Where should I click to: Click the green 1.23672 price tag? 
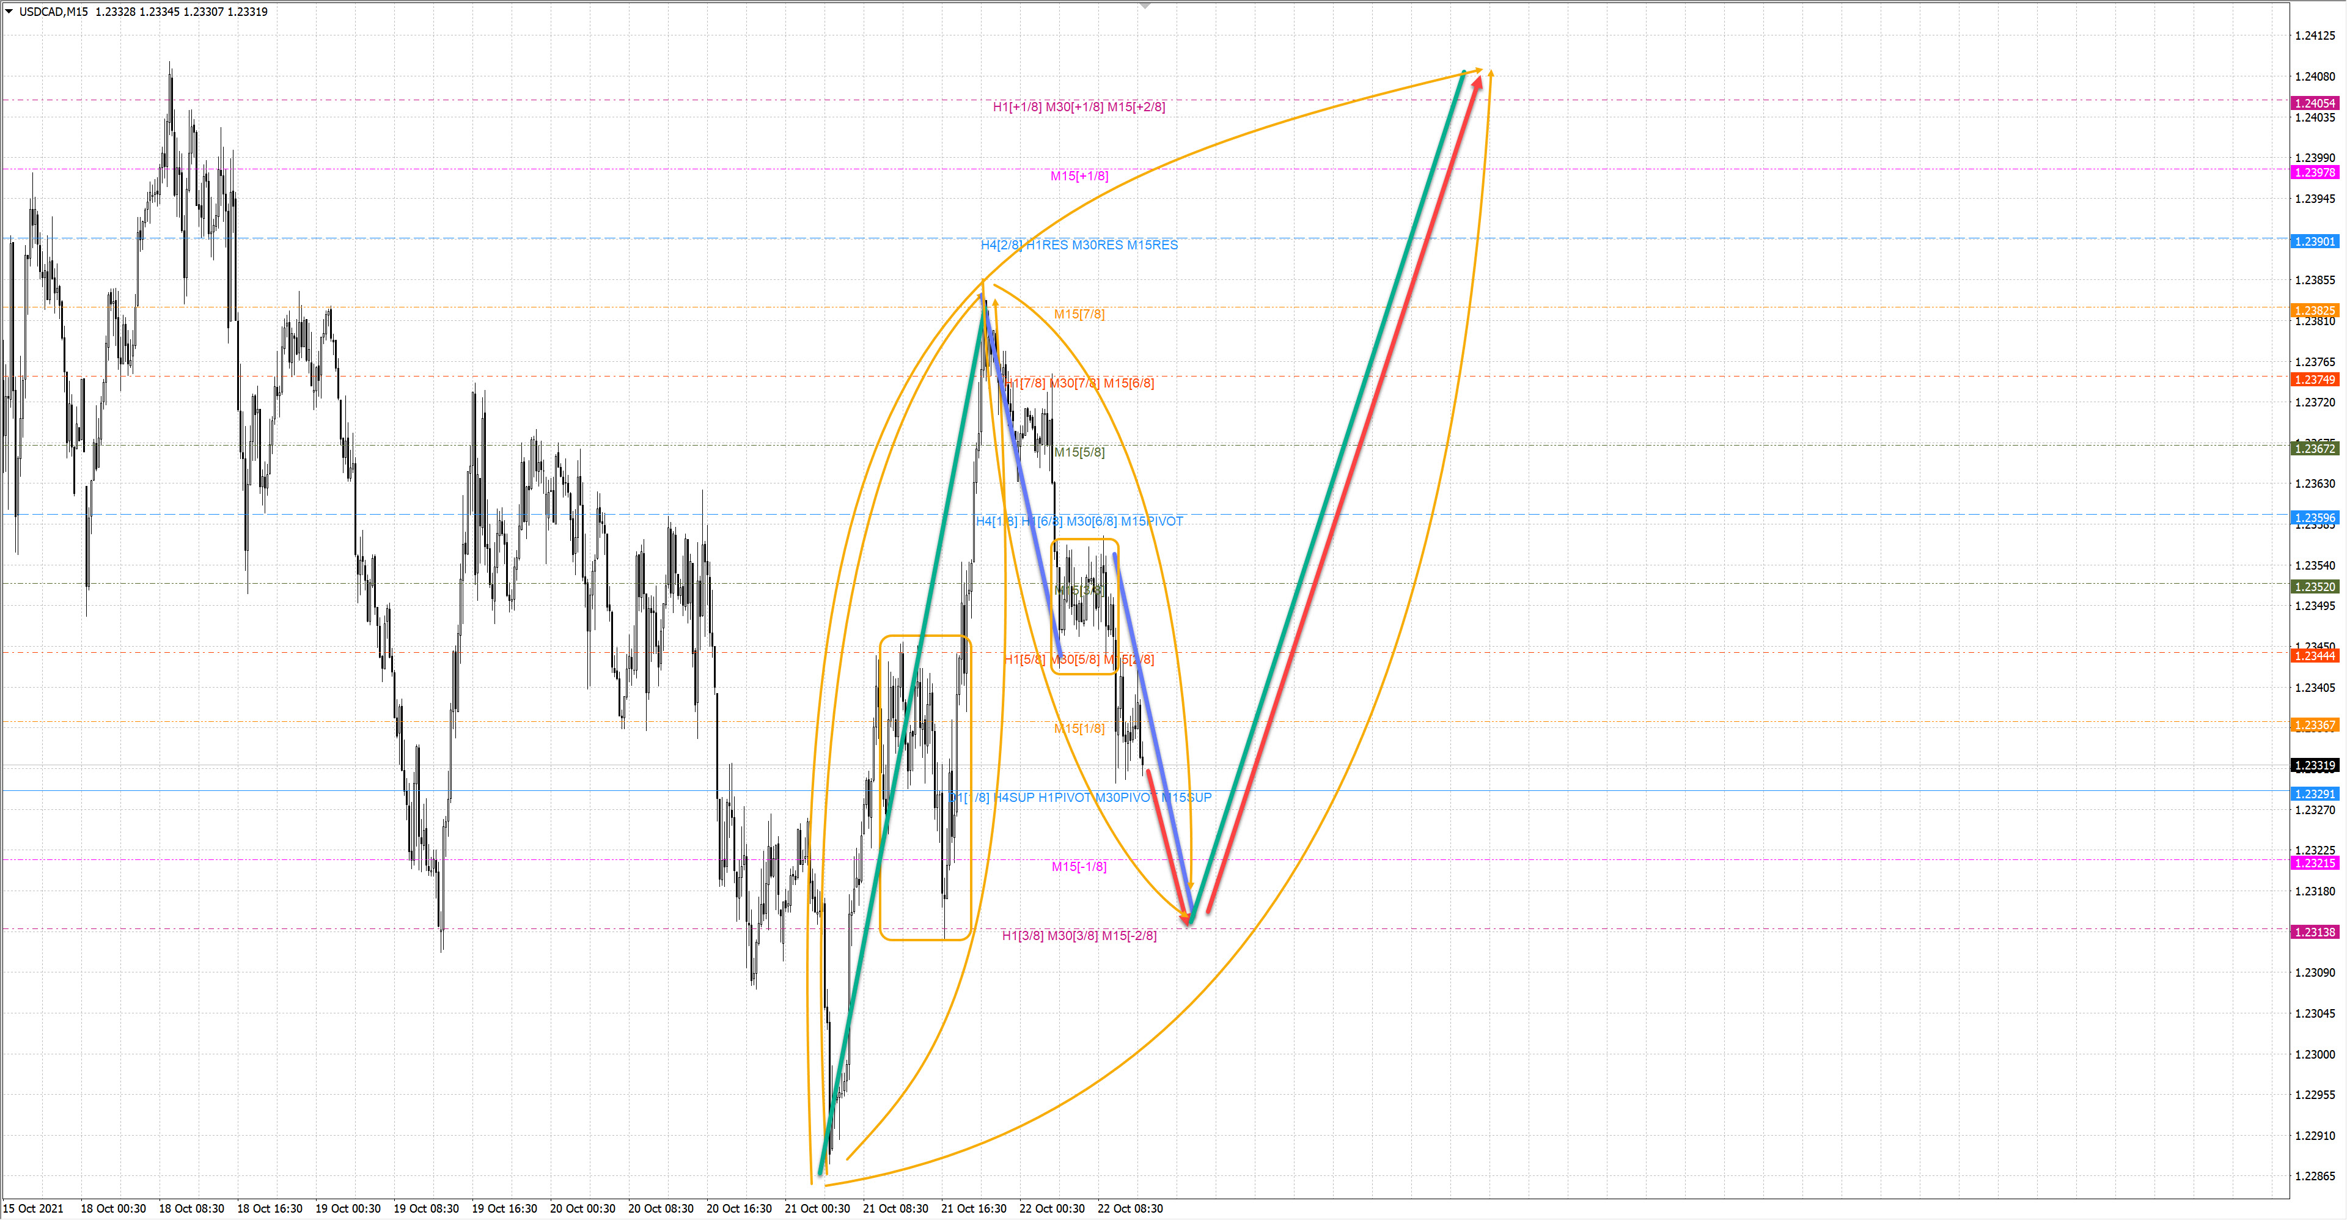2314,448
